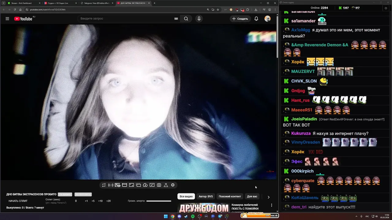Switch to the Telegram View tab
Screen dimensions: 392x220
(97, 3)
